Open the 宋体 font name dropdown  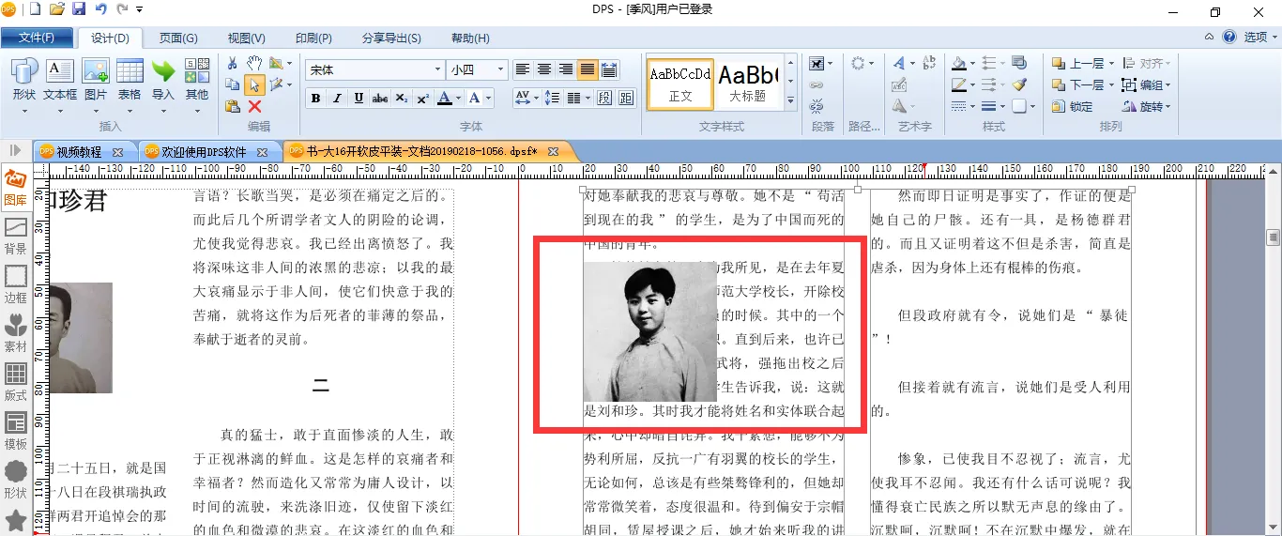(437, 69)
